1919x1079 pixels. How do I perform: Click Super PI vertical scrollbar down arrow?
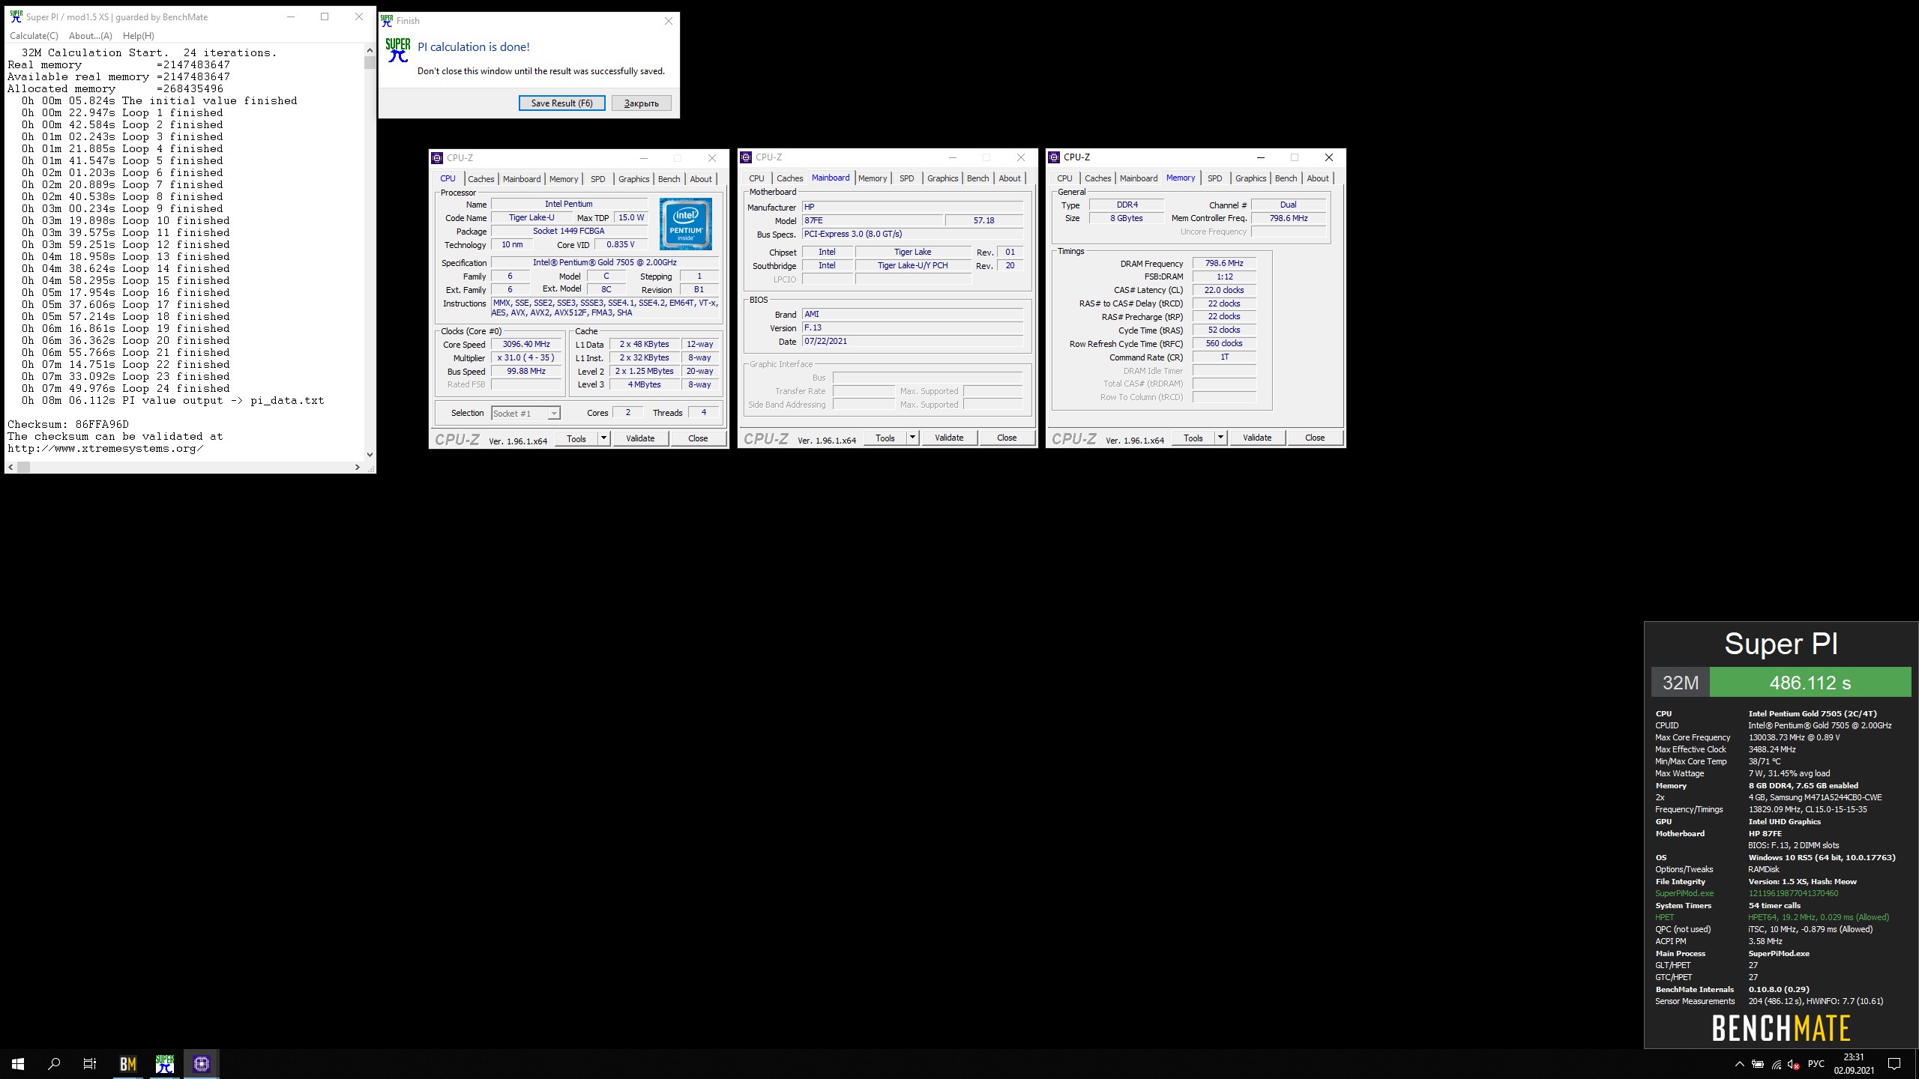point(370,454)
